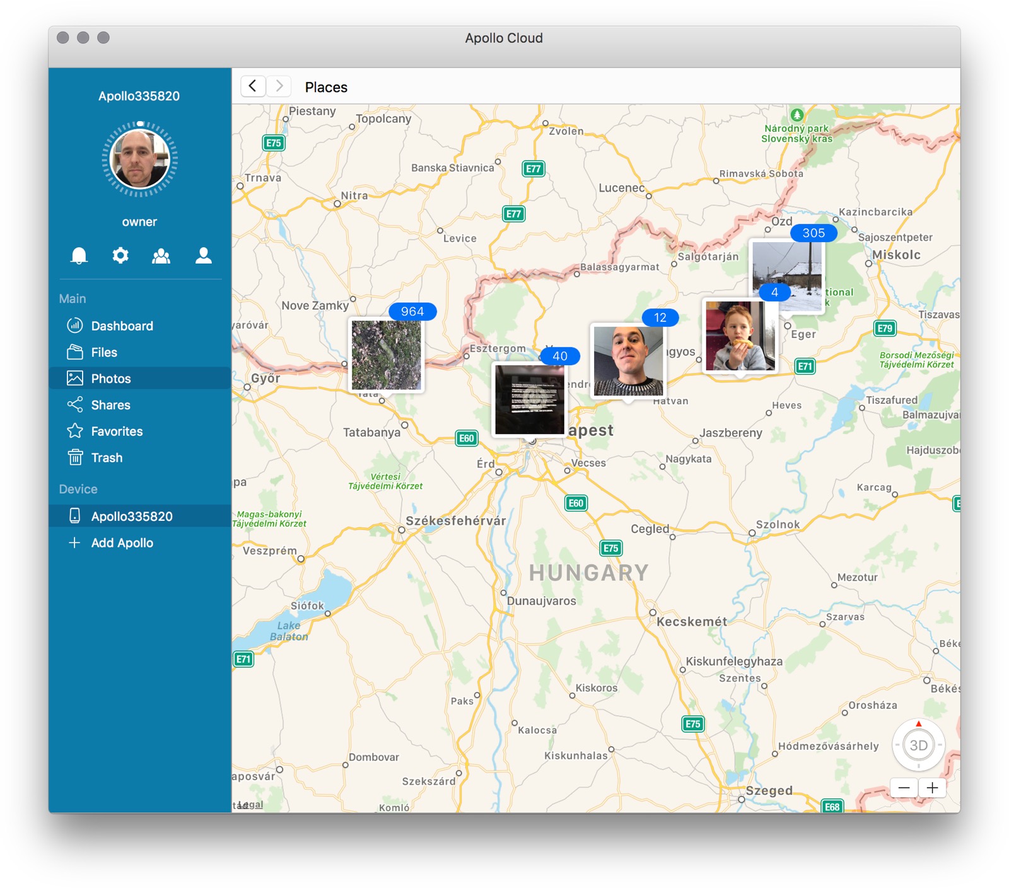
Task: Click the Apollo335820 username at top
Action: [x=139, y=96]
